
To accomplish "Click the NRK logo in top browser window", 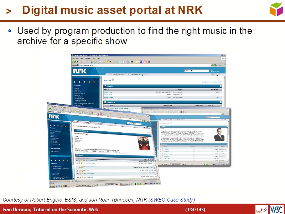I will (x=80, y=71).
